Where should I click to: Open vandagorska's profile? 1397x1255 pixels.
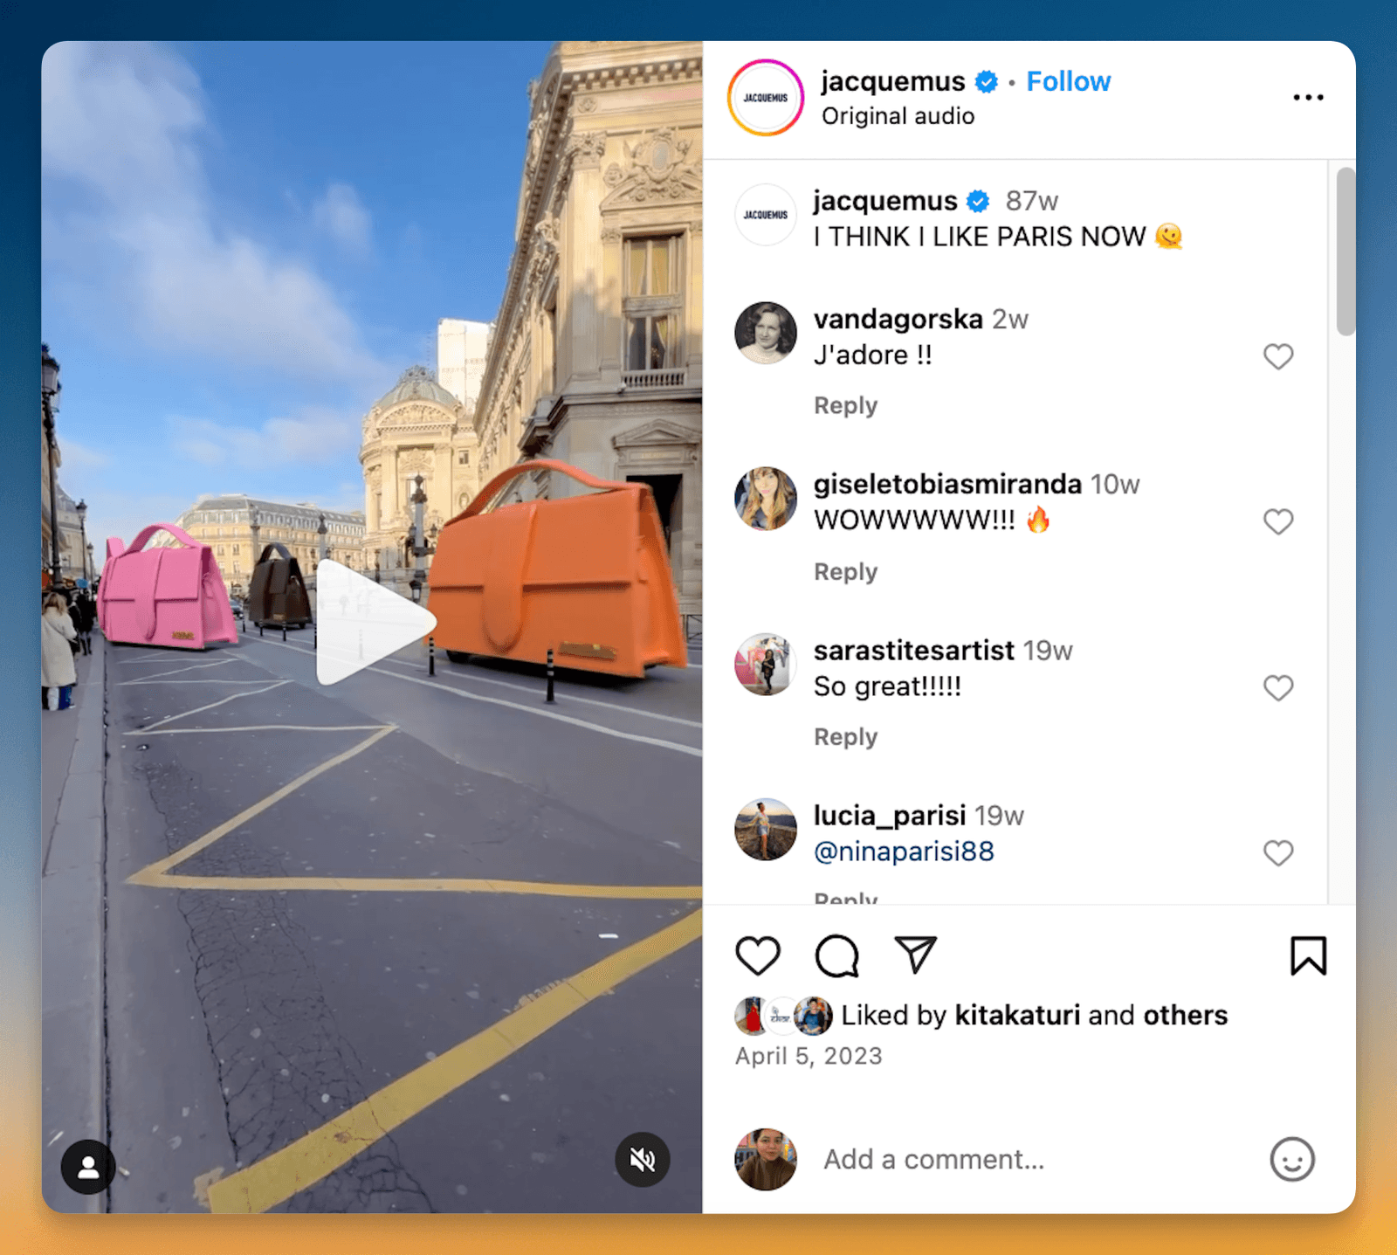(x=898, y=319)
